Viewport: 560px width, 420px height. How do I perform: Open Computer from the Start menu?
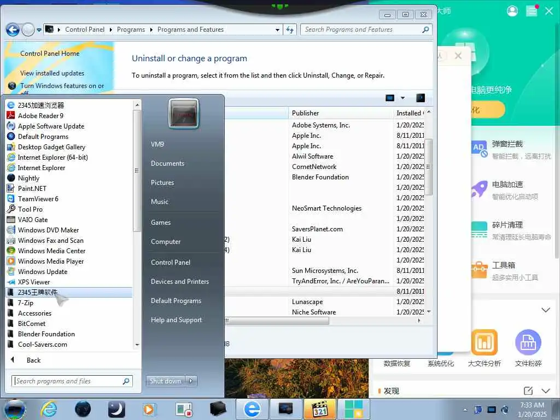pyautogui.click(x=166, y=241)
